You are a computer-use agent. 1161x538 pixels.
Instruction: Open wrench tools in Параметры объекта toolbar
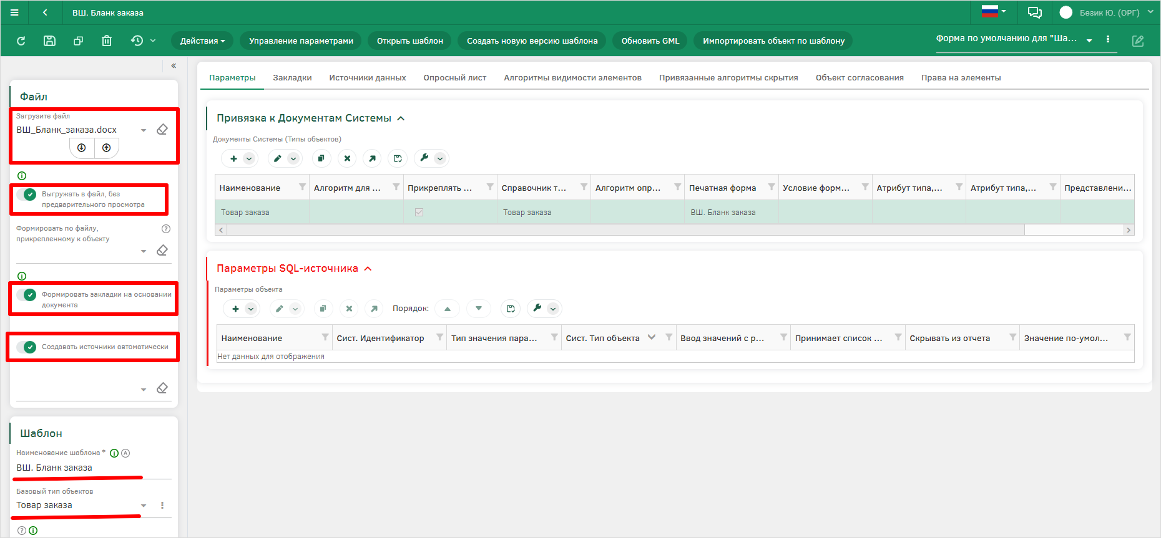coord(537,309)
